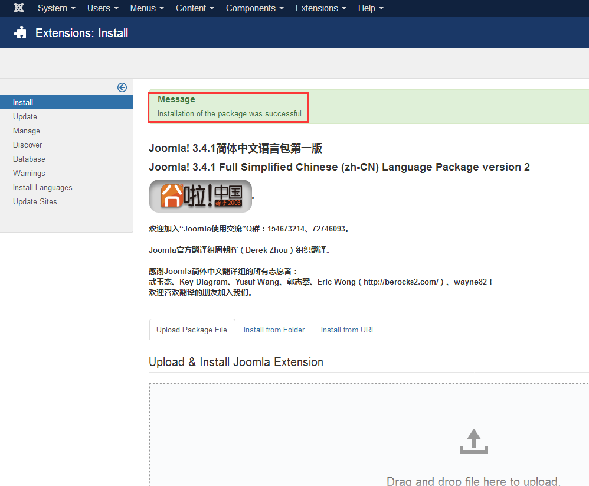Switch to Upload Package File tab
The height and width of the screenshot is (486, 589).
pos(192,330)
